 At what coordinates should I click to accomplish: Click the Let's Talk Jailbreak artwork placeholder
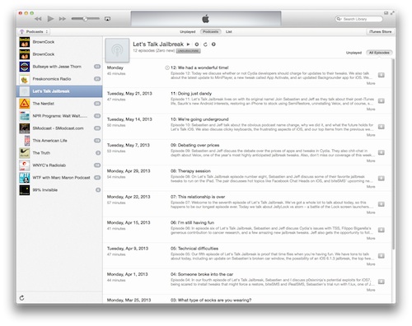pos(117,50)
